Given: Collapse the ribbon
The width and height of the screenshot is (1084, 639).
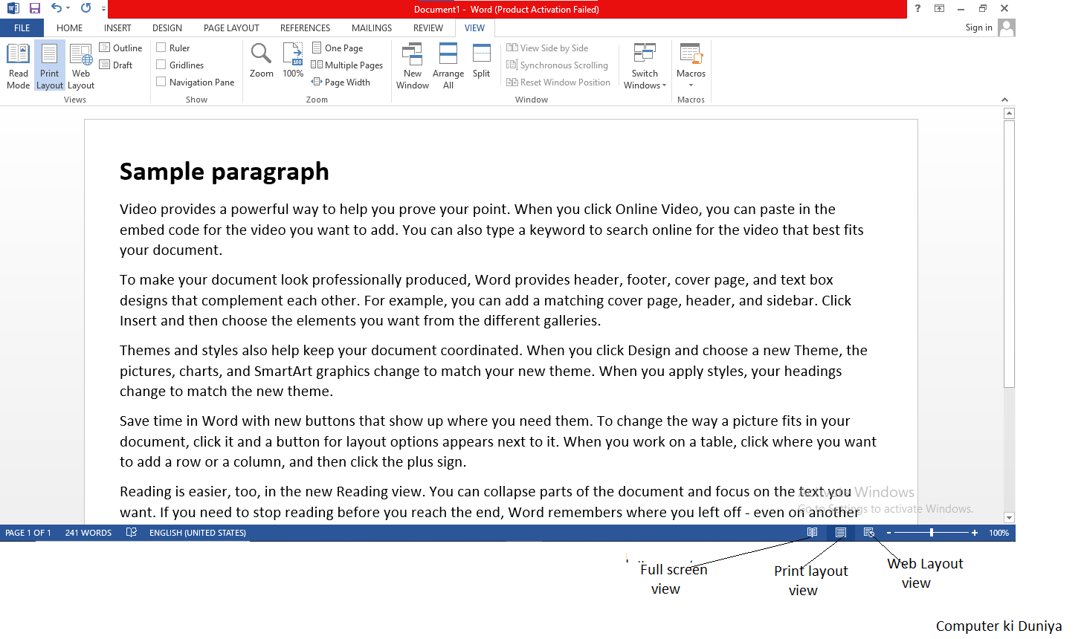Looking at the screenshot, I should pos(1004,99).
